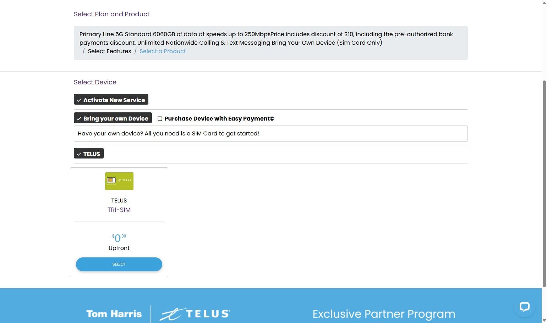
Task: Click scrollbar up arrow at top
Action: pos(544,3)
